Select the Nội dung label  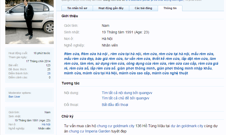(72, 93)
